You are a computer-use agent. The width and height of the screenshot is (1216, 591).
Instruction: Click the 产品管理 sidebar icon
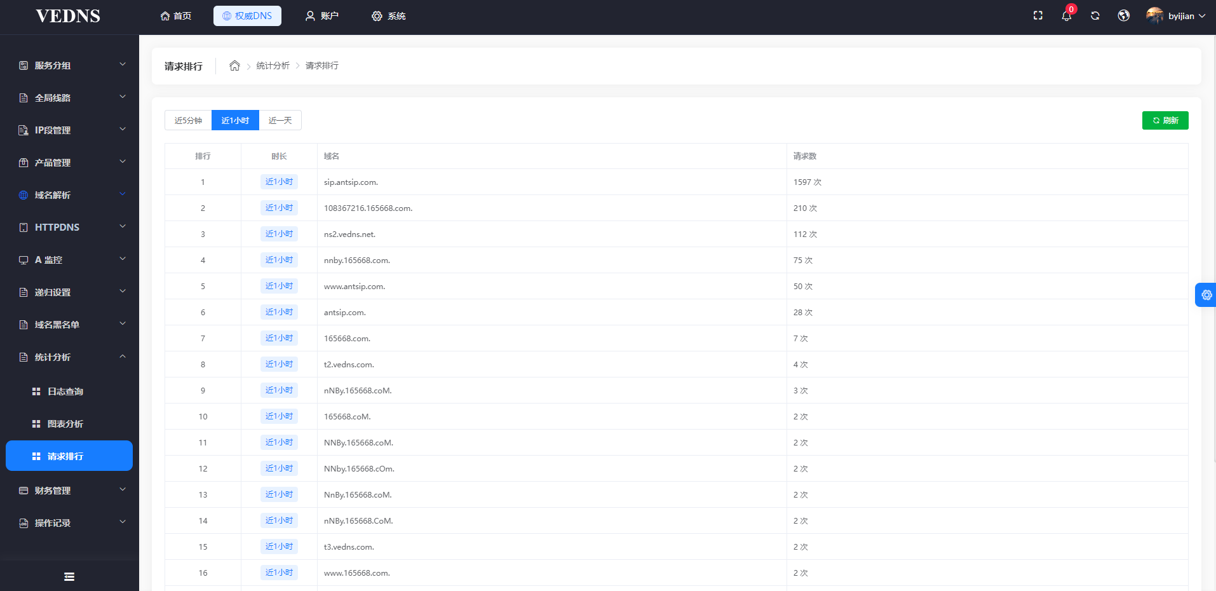click(x=24, y=163)
